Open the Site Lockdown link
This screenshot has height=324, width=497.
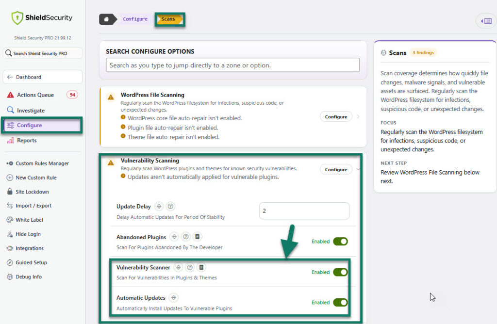[33, 192]
